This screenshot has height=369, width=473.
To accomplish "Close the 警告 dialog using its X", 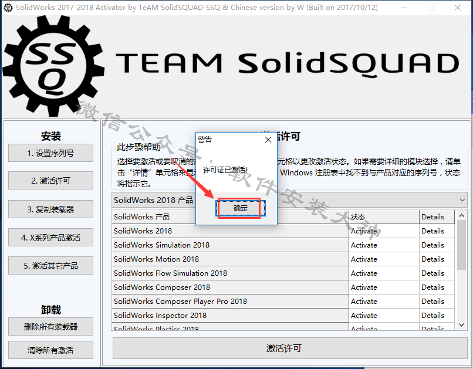I will click(x=268, y=140).
